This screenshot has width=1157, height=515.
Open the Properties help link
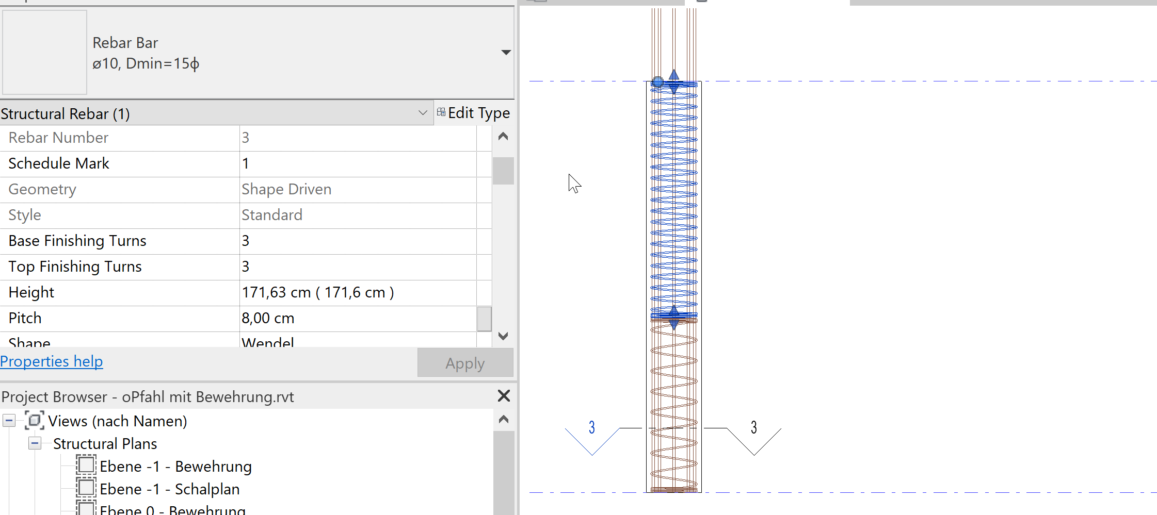coord(51,361)
